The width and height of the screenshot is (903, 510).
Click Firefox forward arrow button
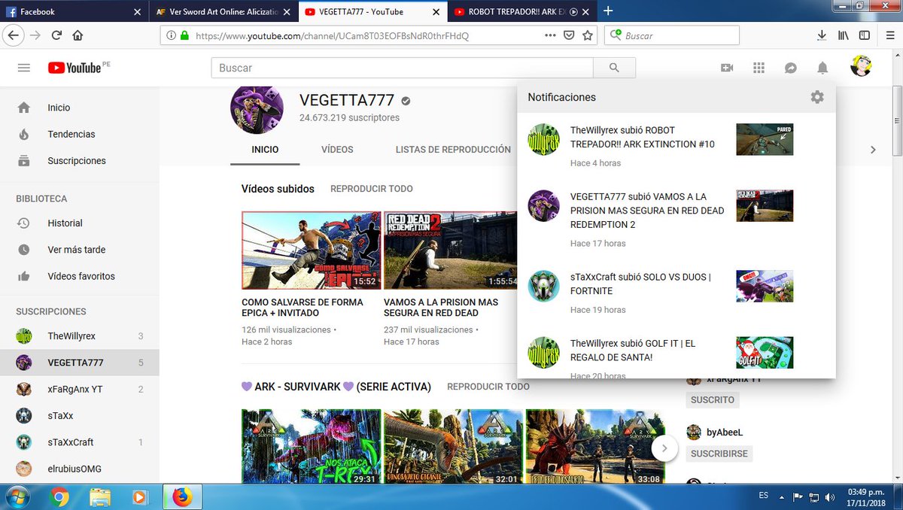(35, 35)
